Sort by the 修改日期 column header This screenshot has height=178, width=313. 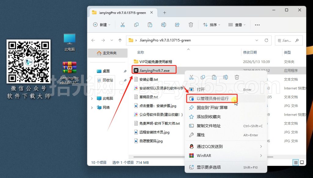click(250, 53)
